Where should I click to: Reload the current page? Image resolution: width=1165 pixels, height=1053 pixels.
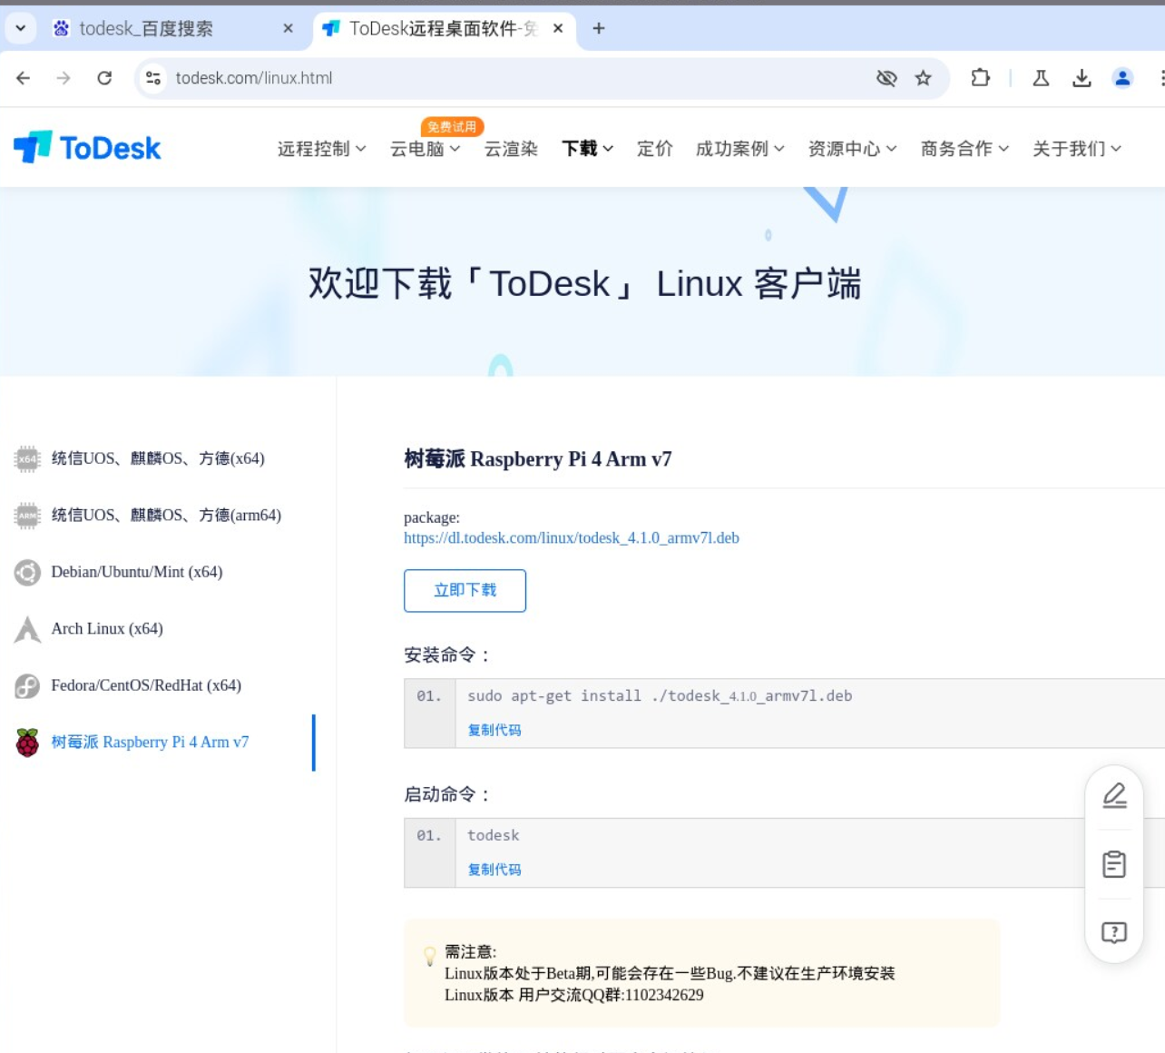point(104,78)
